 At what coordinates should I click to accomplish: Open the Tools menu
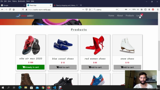[28, 1]
